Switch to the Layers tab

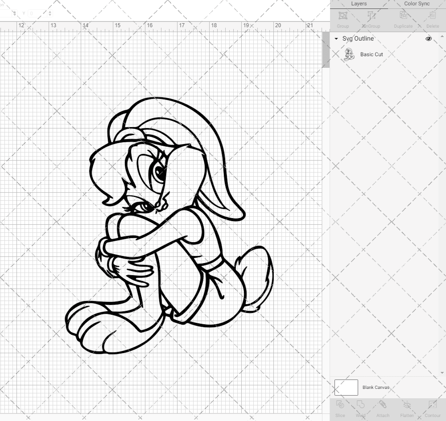tap(359, 4)
